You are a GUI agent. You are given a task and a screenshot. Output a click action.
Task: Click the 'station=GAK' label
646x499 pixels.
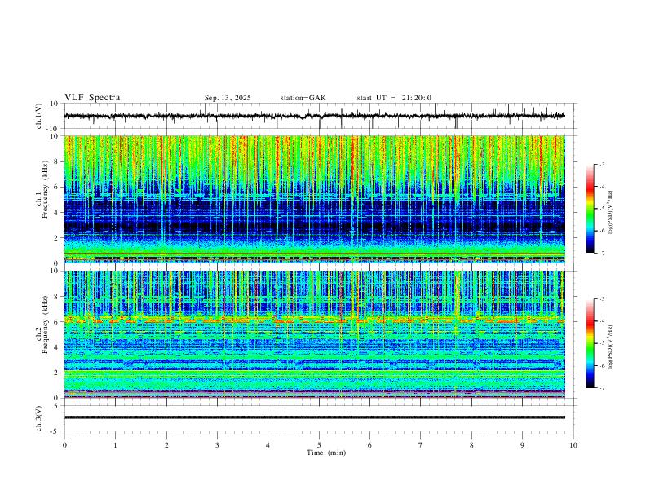click(x=303, y=98)
